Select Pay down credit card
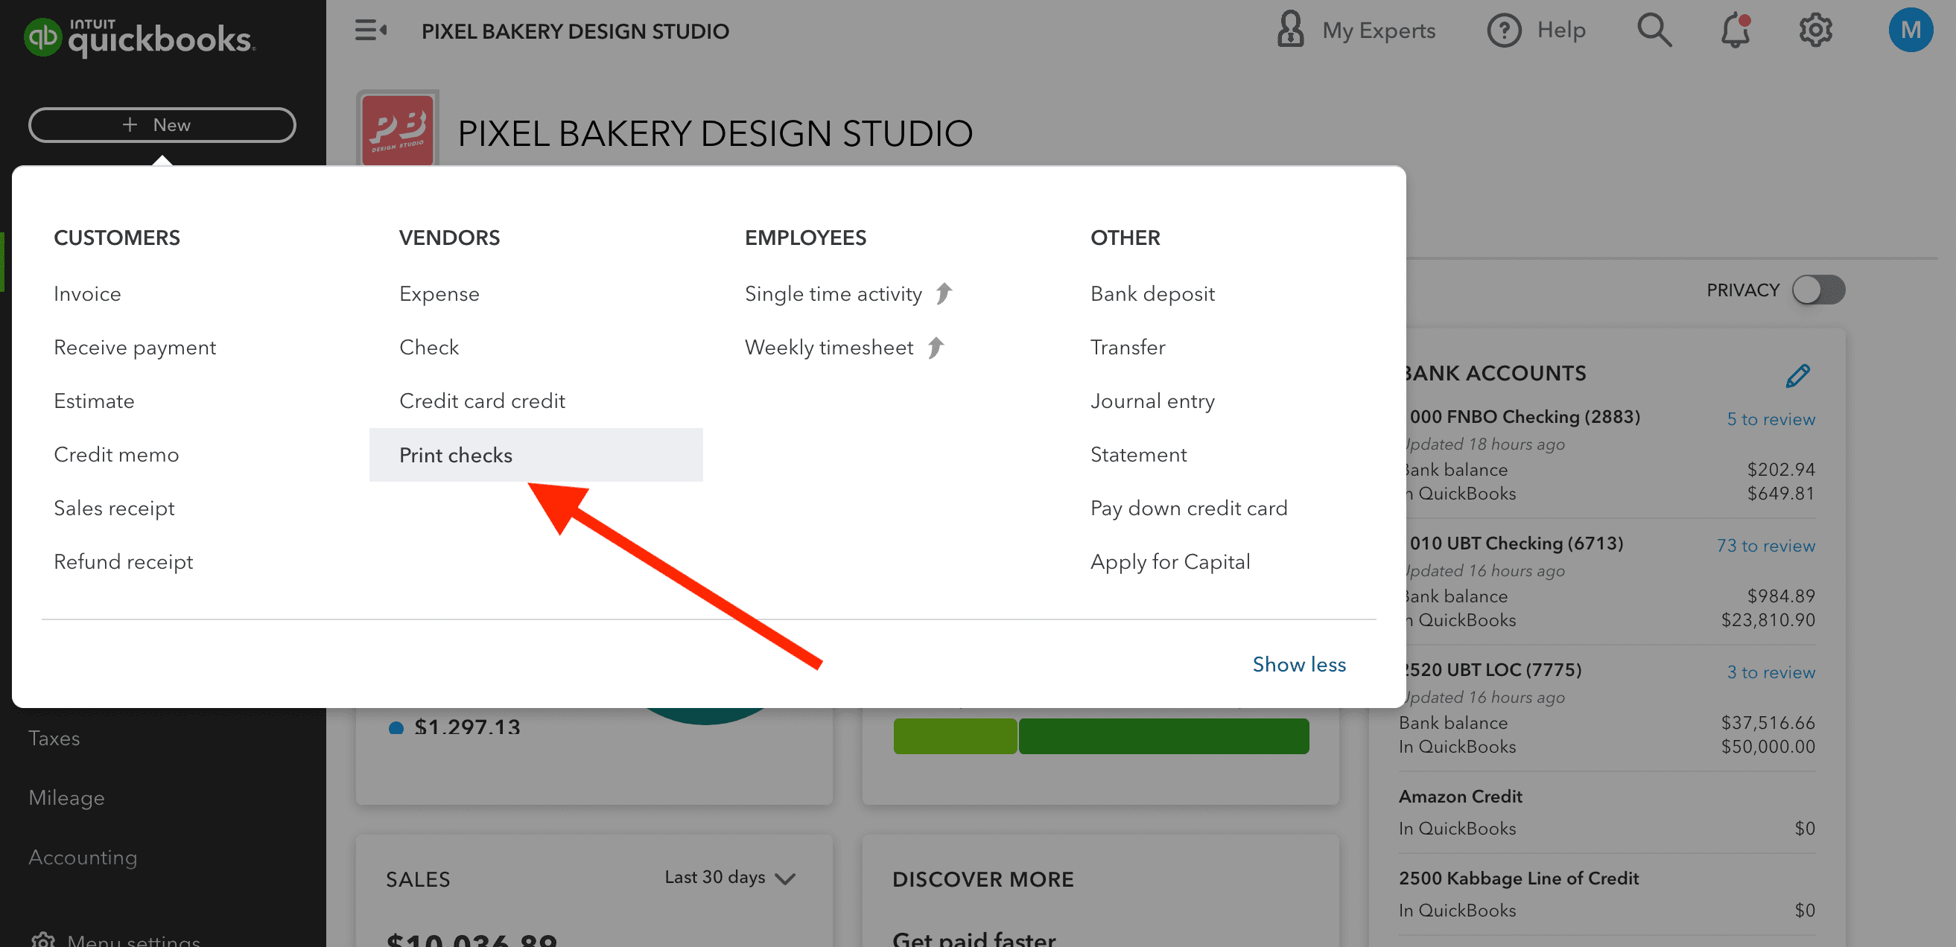The width and height of the screenshot is (1956, 947). [1188, 508]
